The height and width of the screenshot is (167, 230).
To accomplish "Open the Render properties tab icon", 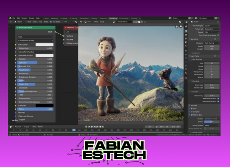I will [186, 31].
